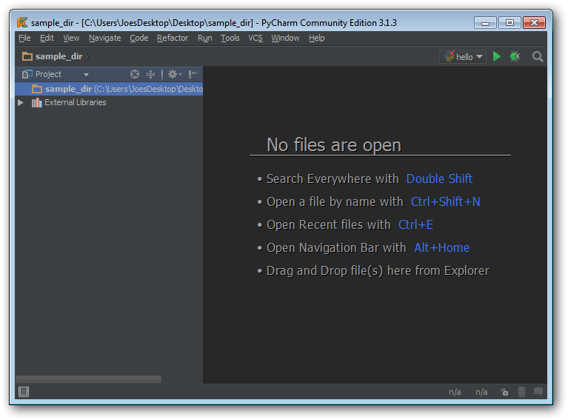Open the Window menu

click(x=285, y=38)
